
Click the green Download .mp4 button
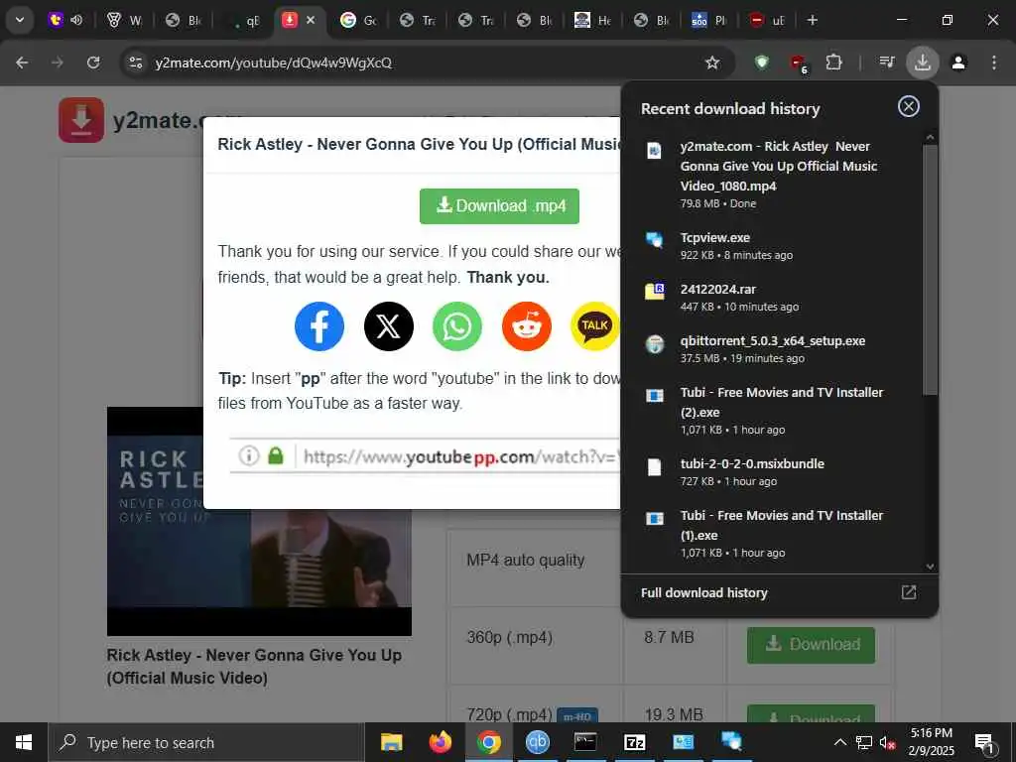[499, 206]
